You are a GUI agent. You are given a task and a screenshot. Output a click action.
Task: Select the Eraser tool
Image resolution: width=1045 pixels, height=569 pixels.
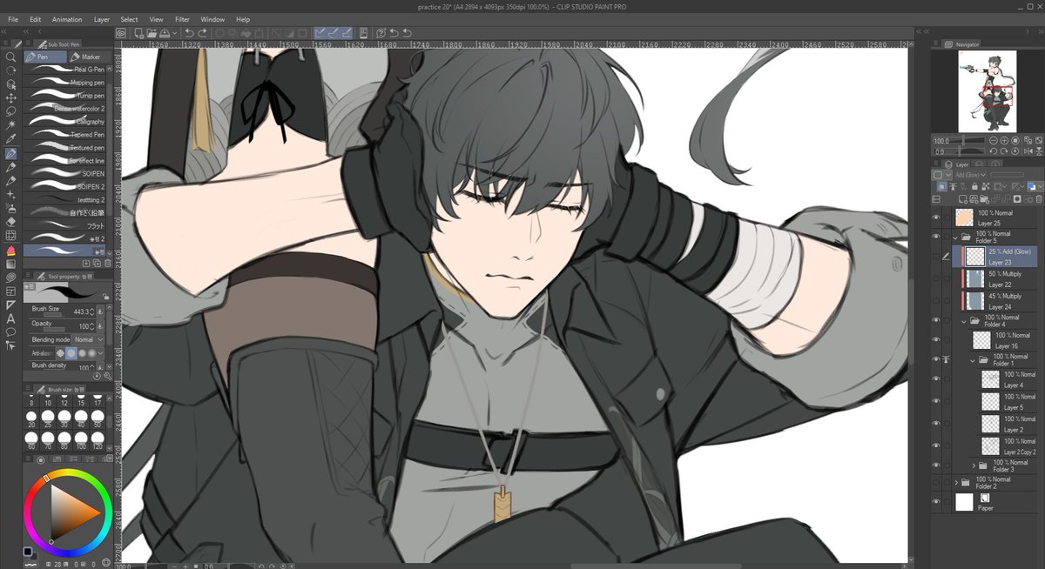click(x=11, y=221)
